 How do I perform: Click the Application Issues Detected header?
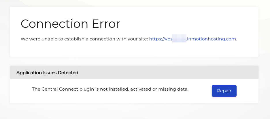coord(47,73)
